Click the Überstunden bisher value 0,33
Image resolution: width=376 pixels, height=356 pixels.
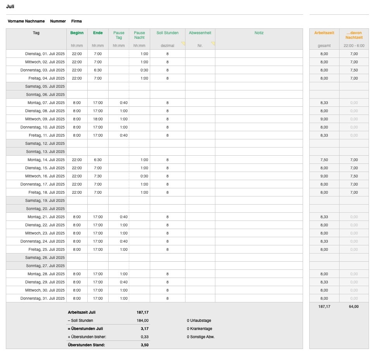144,337
